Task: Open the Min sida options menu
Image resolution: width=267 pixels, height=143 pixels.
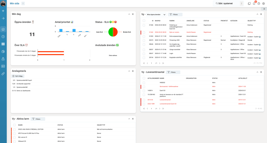Action: click(x=23, y=3)
